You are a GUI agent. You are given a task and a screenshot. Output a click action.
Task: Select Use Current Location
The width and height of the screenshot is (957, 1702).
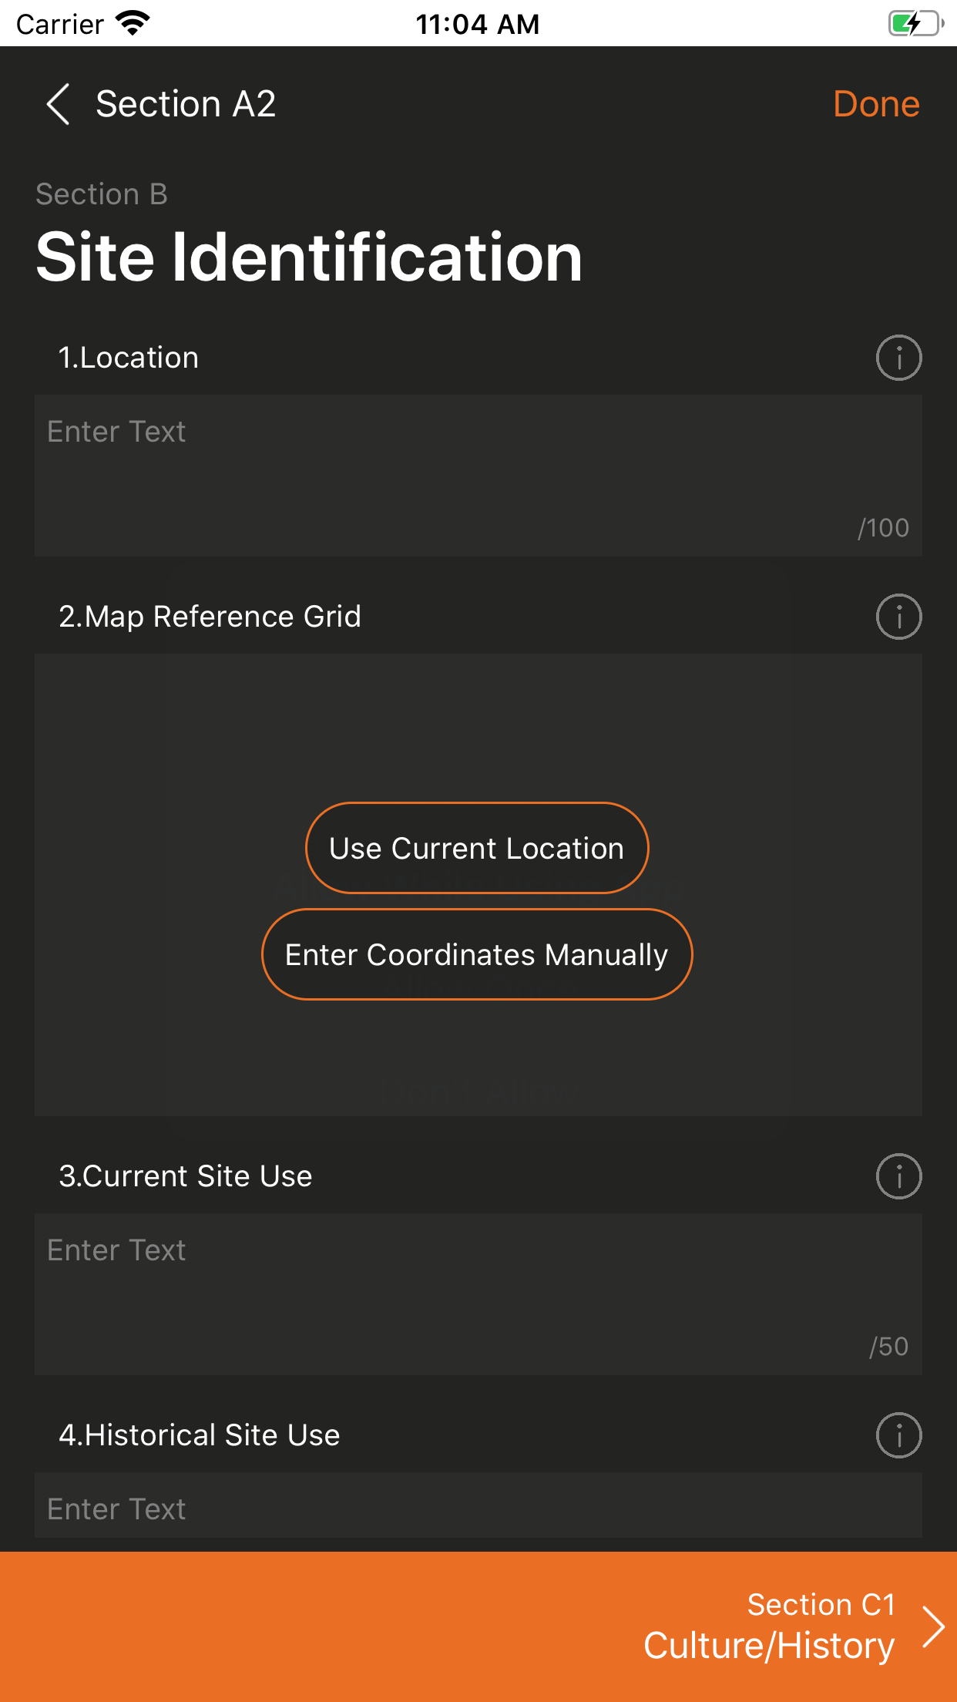tap(476, 847)
